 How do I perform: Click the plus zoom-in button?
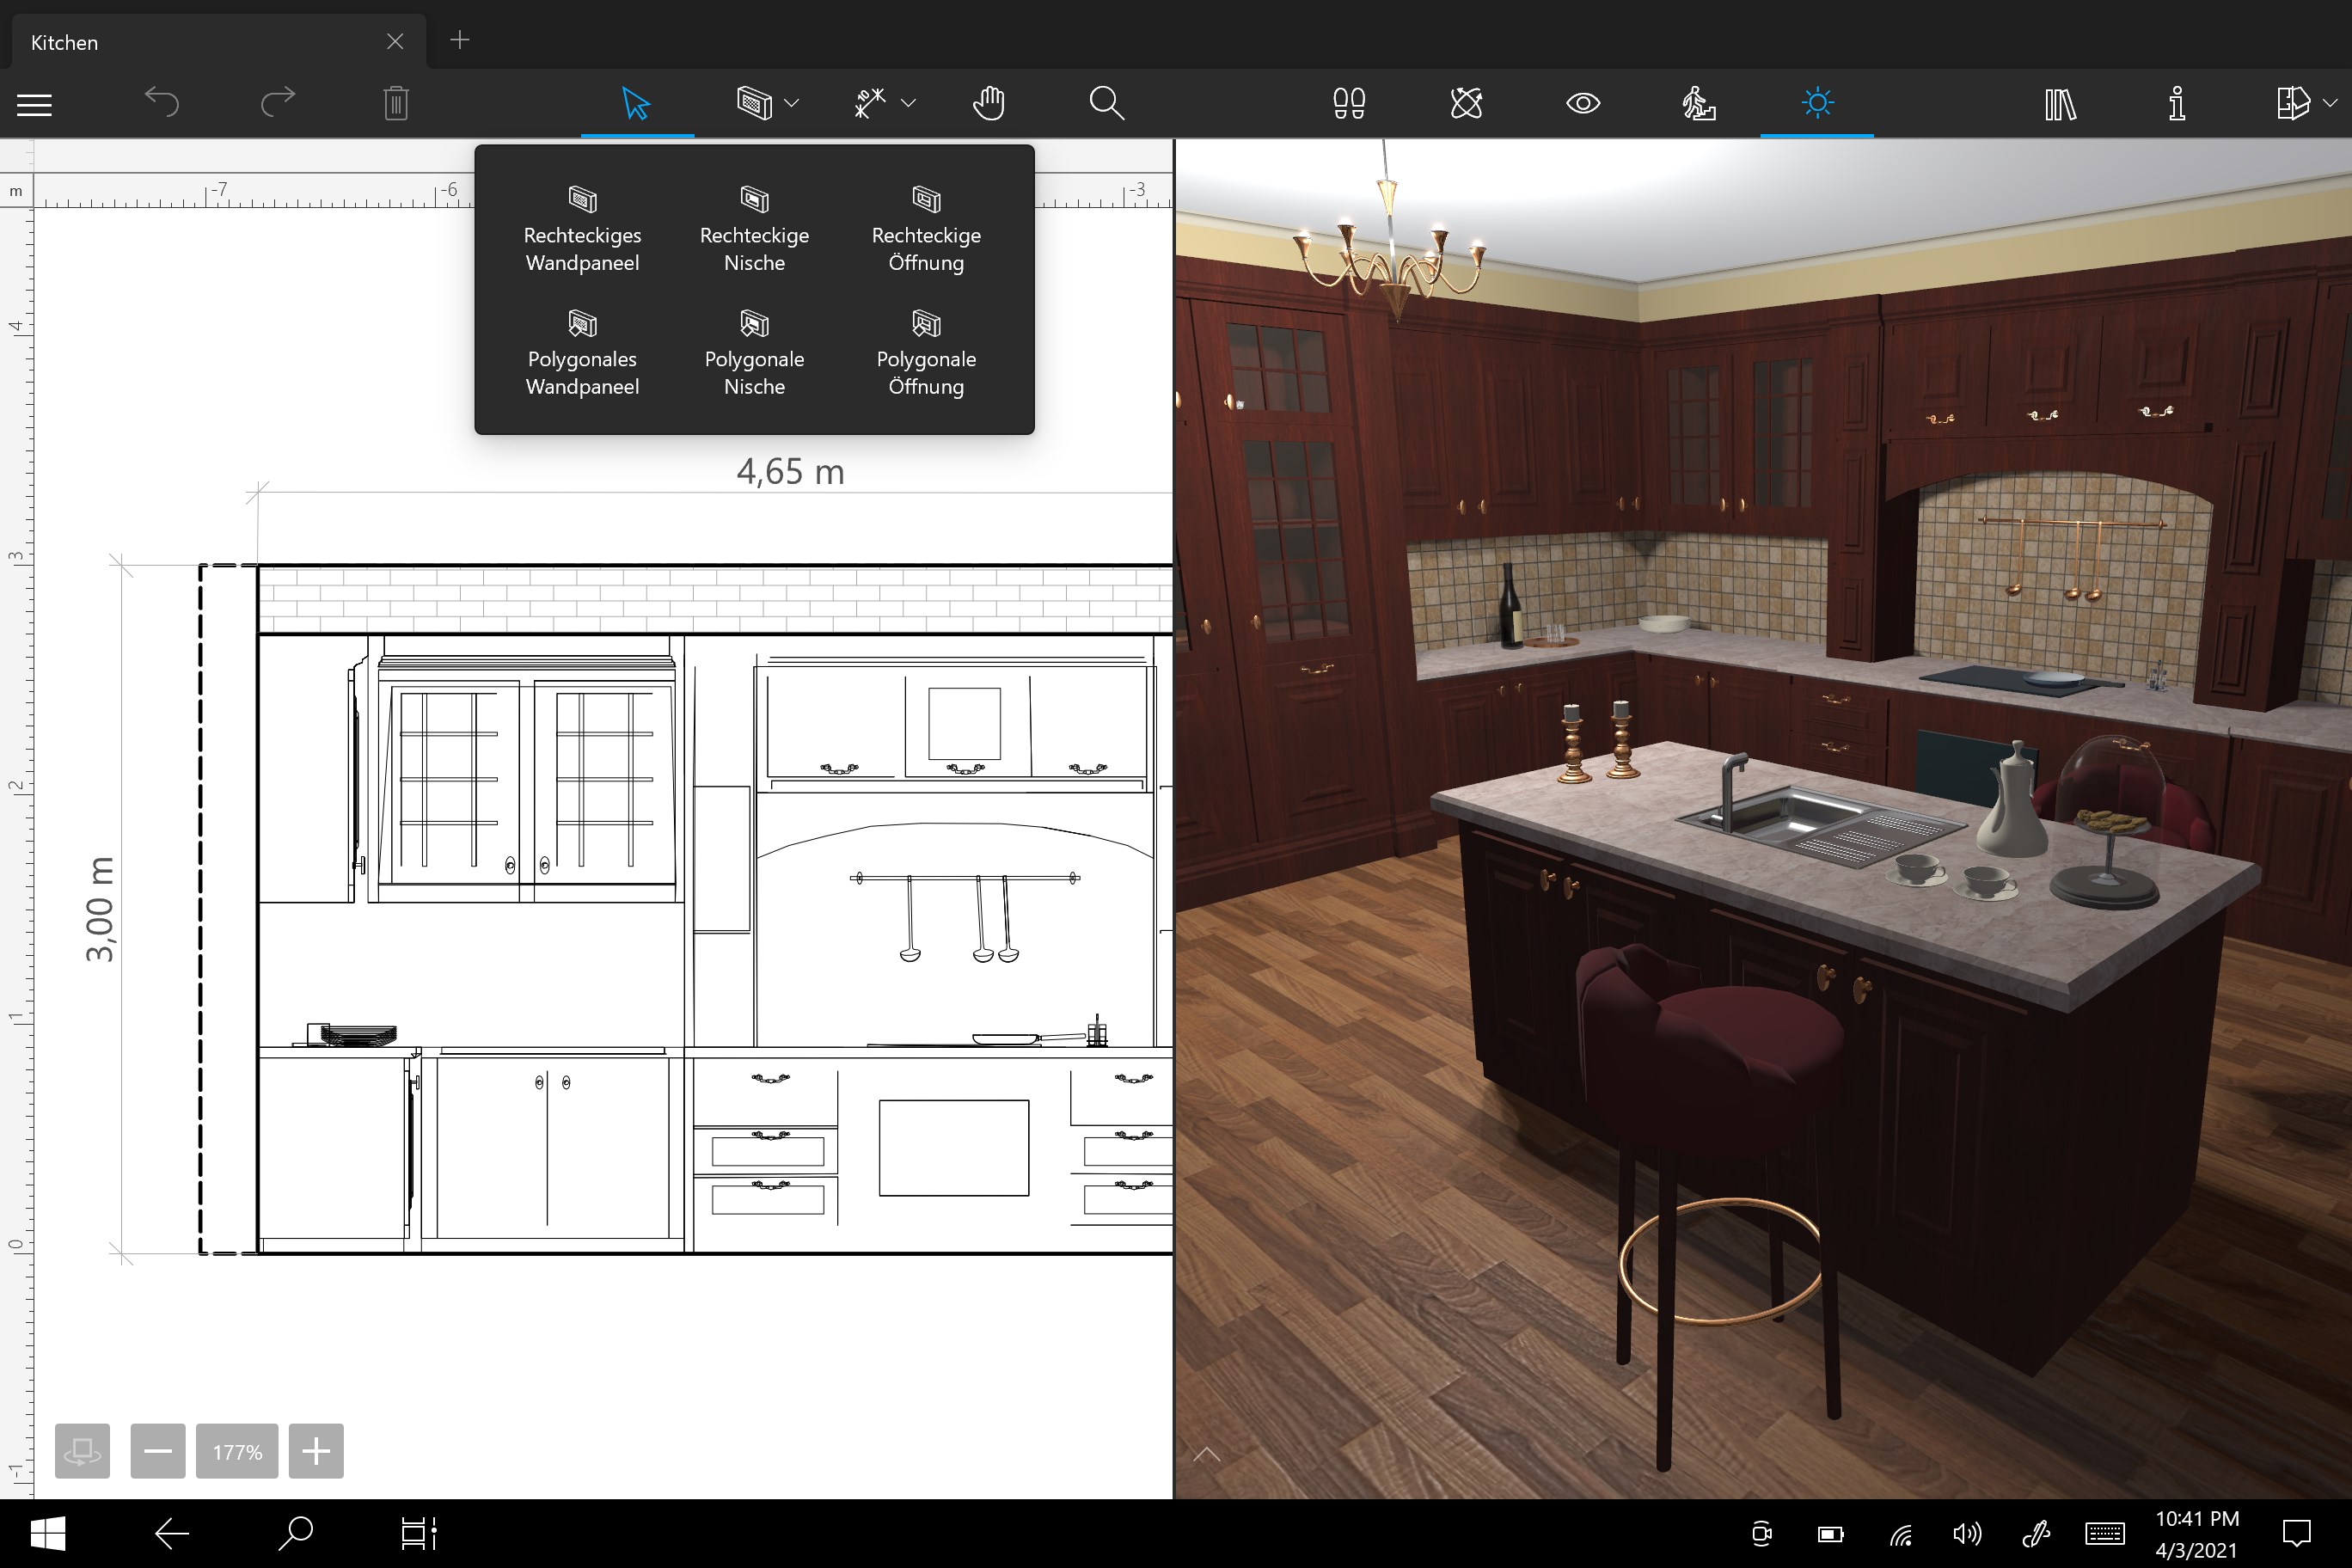[316, 1451]
